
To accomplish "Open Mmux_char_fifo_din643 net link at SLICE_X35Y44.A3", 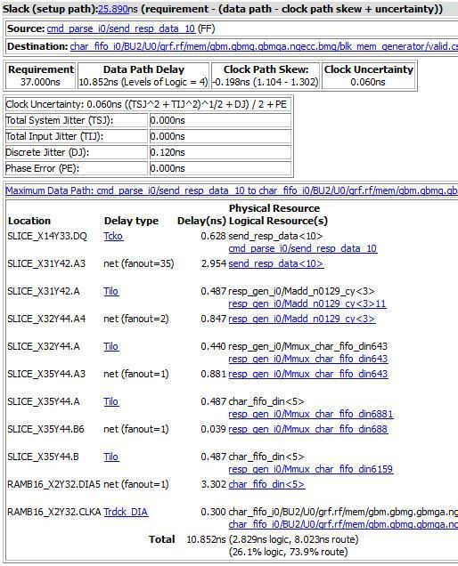I will pyautogui.click(x=308, y=375).
